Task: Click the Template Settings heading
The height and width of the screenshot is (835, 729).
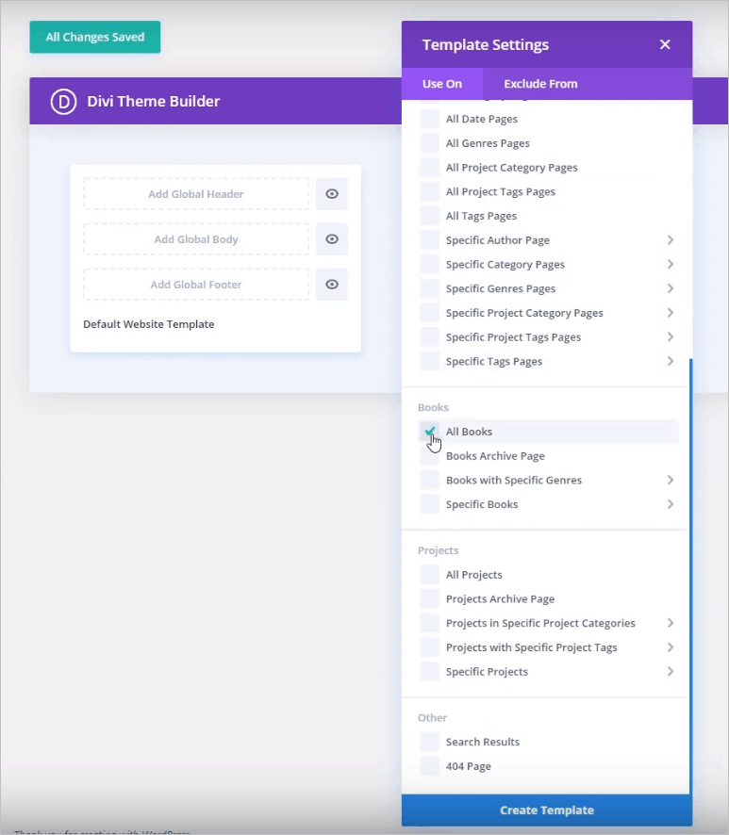Action: (x=486, y=44)
